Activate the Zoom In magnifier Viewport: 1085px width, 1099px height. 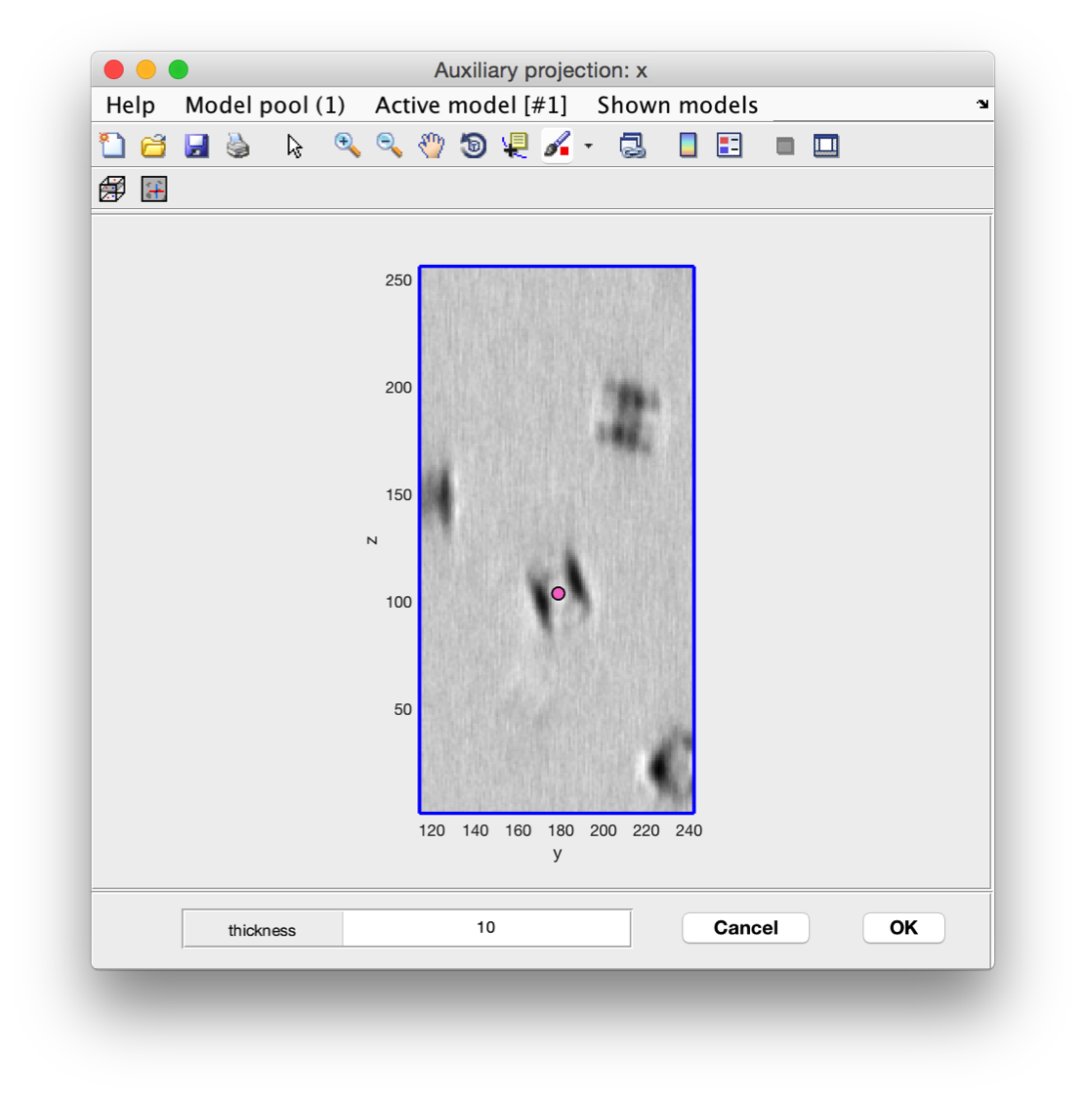[347, 146]
